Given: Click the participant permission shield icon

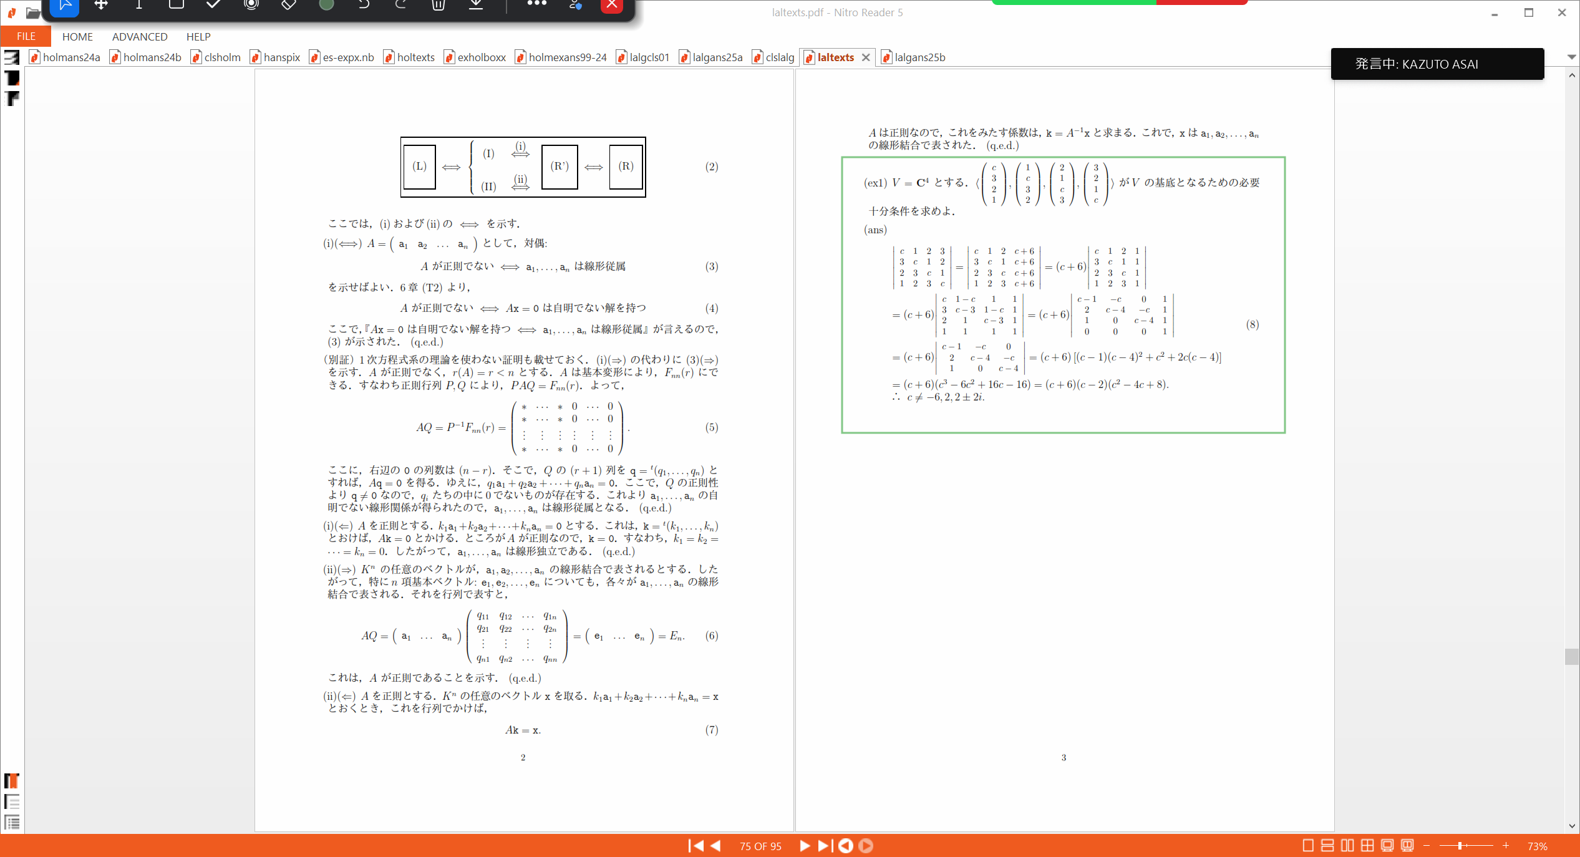Looking at the screenshot, I should (x=575, y=5).
